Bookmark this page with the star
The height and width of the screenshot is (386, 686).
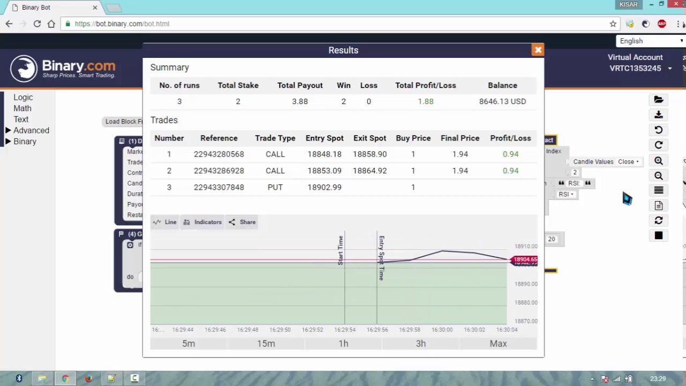tap(613, 24)
